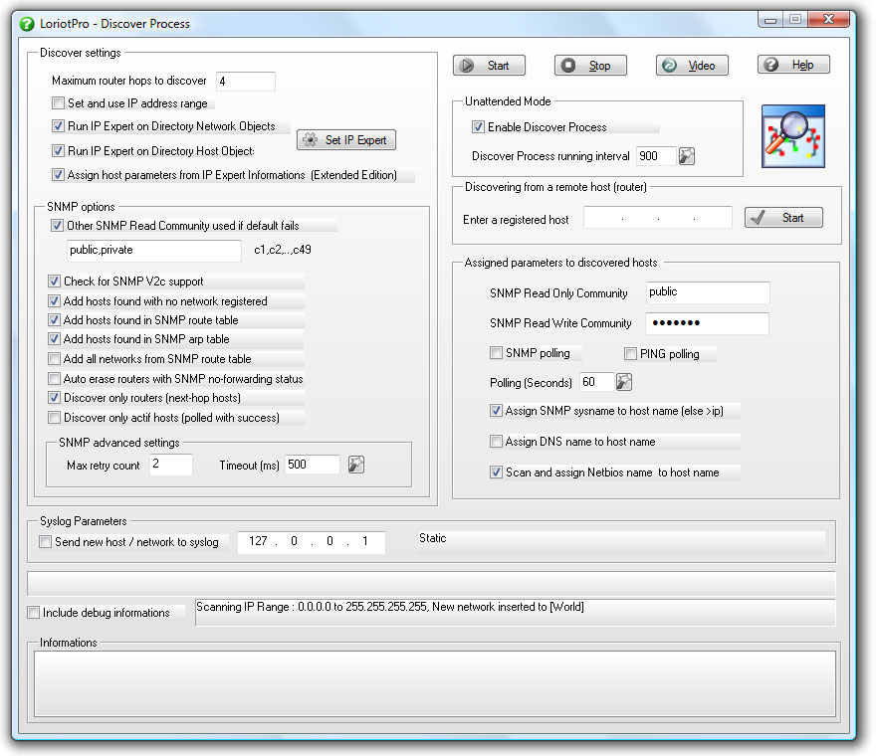Open the Video demonstration

click(x=691, y=64)
